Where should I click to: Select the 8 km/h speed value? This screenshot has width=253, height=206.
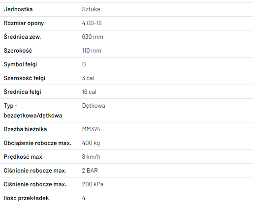click(x=91, y=157)
